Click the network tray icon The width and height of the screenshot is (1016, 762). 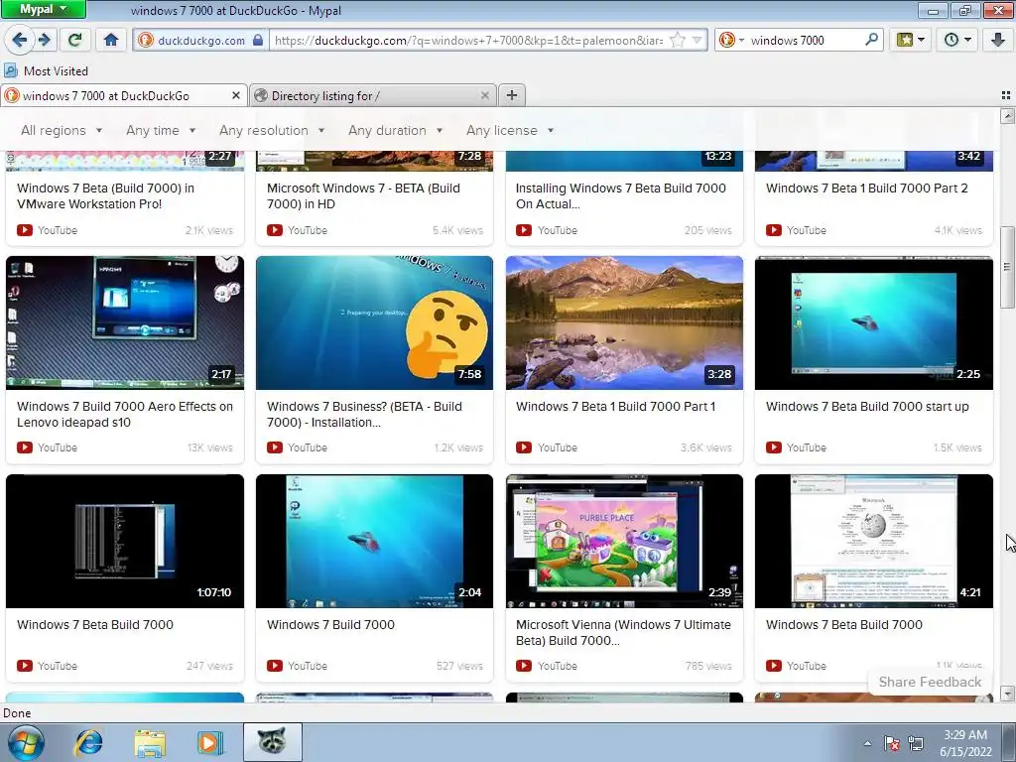916,743
